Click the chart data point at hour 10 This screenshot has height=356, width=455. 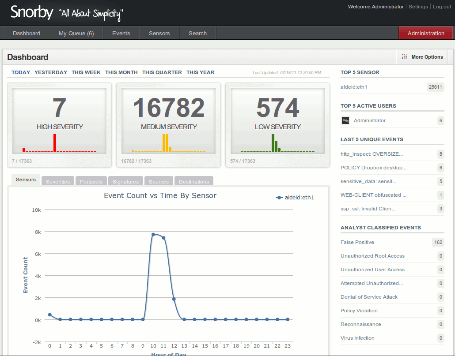click(x=153, y=234)
